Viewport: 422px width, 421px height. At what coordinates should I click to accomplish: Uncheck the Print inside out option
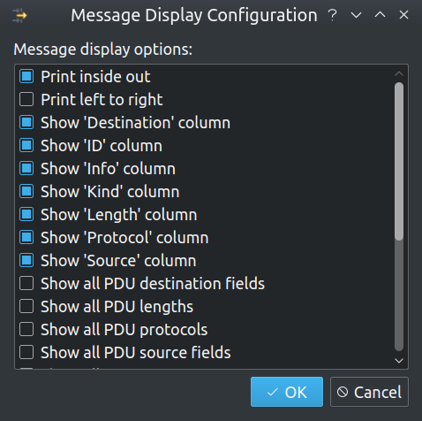coord(26,76)
